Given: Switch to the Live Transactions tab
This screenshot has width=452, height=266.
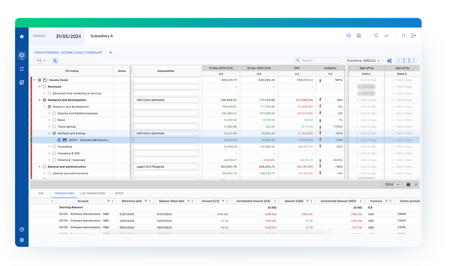Looking at the screenshot, I should pyautogui.click(x=93, y=193).
